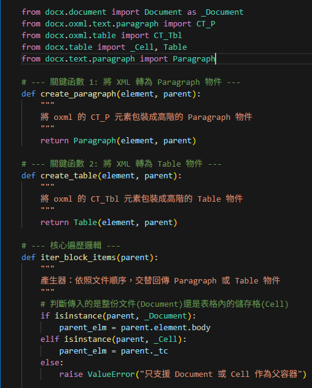Click docx.oxml.text.paragraph module name
Image resolution: width=312 pixels, height=388 pixels.
(101, 24)
